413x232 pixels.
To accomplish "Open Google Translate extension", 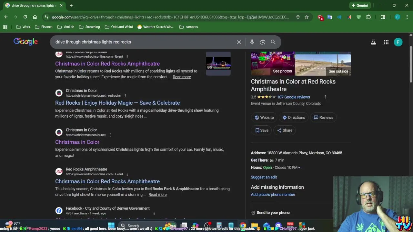I will (x=329, y=17).
